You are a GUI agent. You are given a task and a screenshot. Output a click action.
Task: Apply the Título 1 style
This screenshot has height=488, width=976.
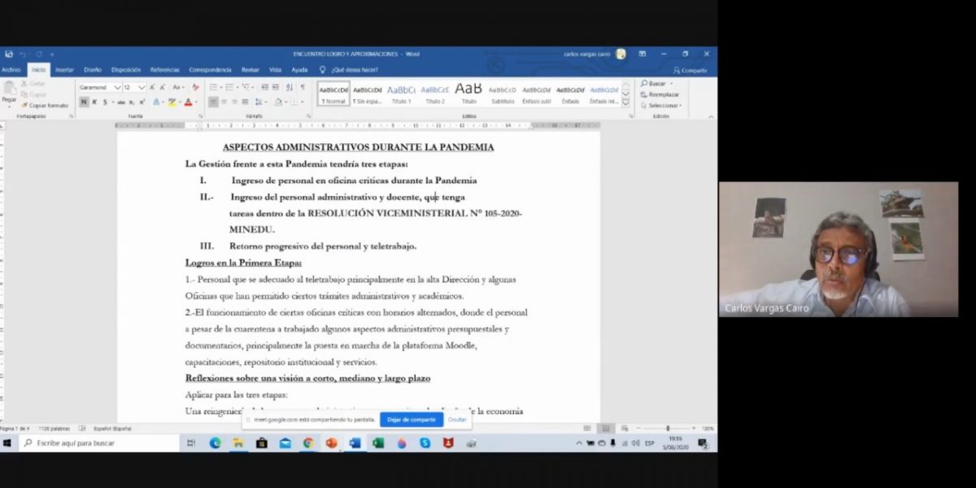401,94
